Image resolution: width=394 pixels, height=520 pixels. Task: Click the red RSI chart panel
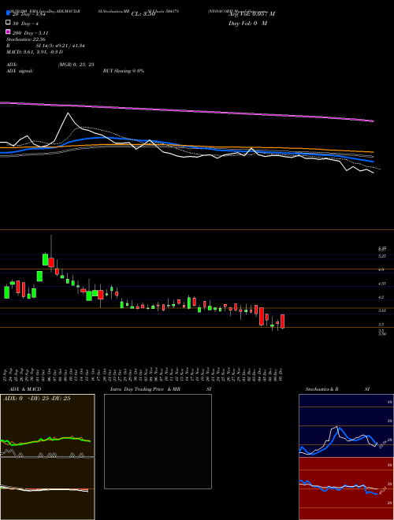click(x=346, y=488)
